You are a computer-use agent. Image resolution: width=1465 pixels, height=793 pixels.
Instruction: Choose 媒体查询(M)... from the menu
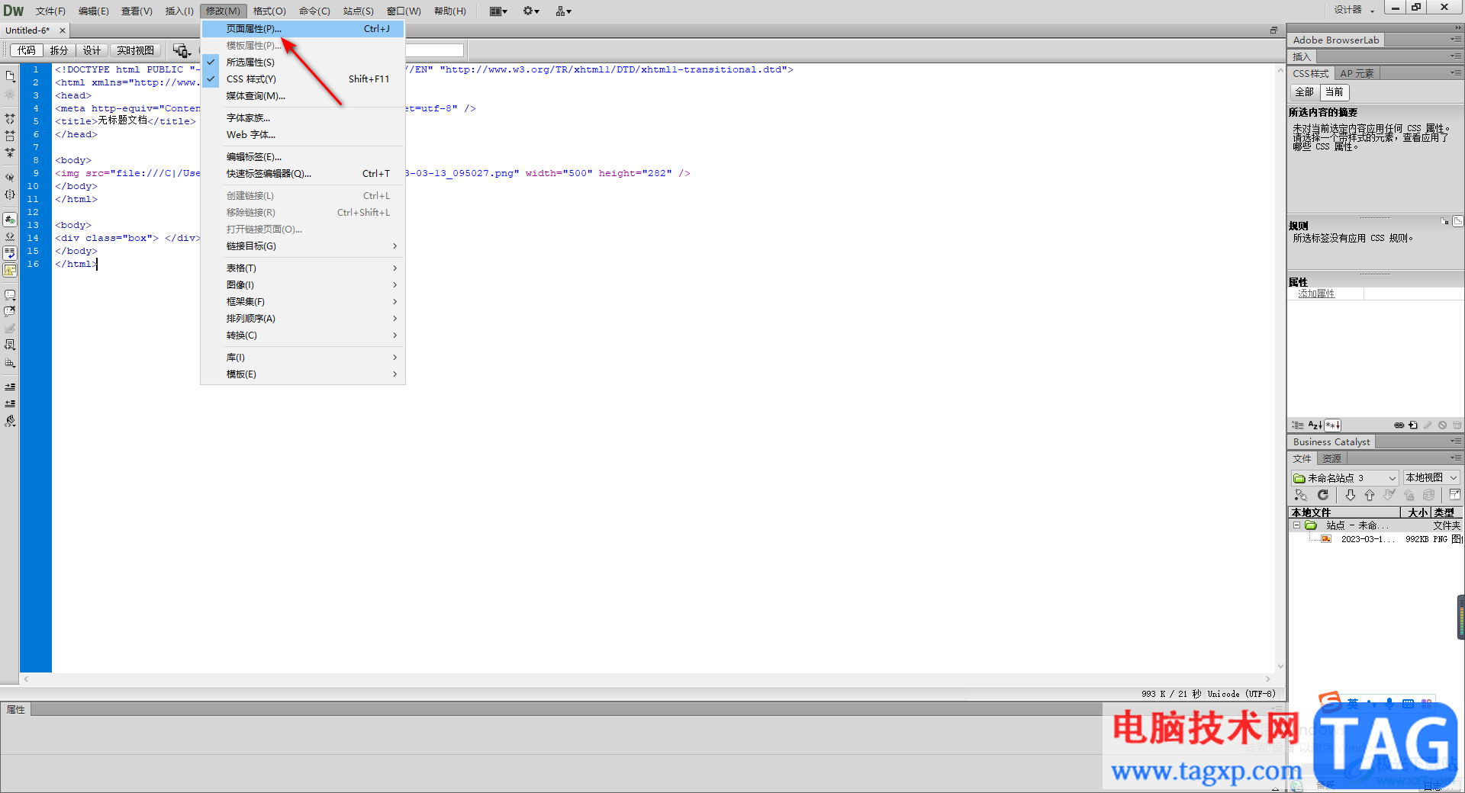pos(303,96)
